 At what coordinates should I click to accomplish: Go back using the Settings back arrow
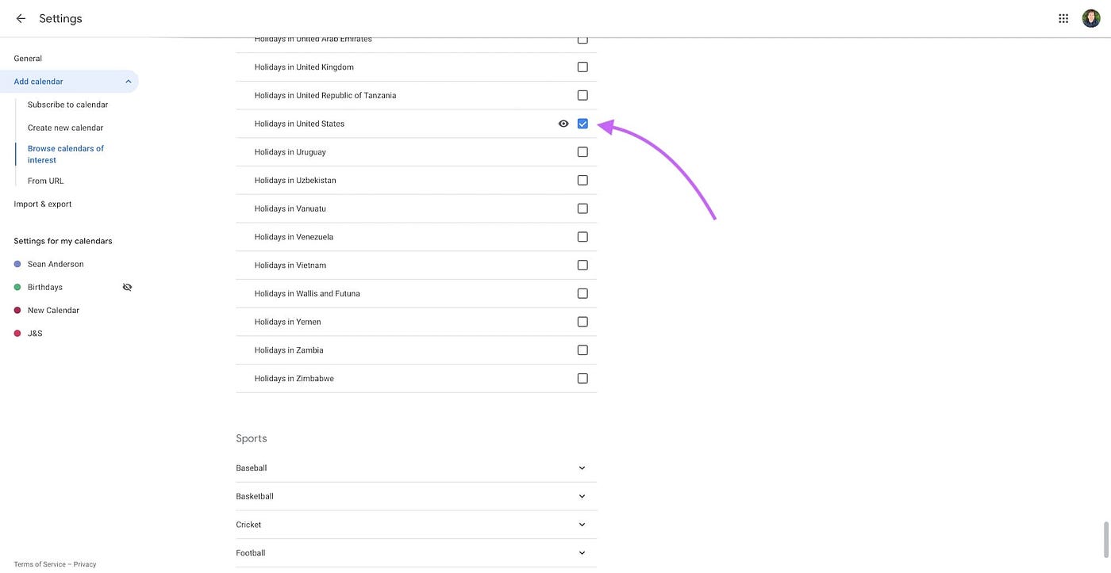[21, 18]
